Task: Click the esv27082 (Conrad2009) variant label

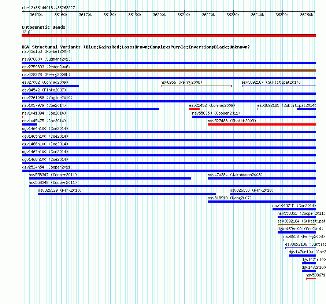Action: click(x=45, y=82)
